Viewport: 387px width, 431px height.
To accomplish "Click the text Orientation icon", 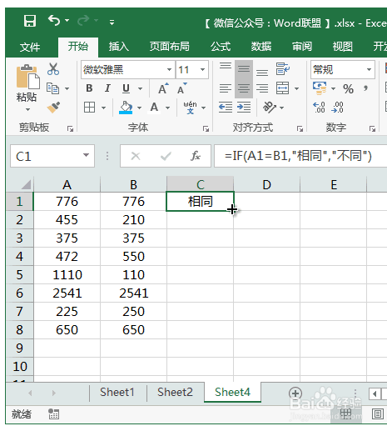I will click(269, 108).
